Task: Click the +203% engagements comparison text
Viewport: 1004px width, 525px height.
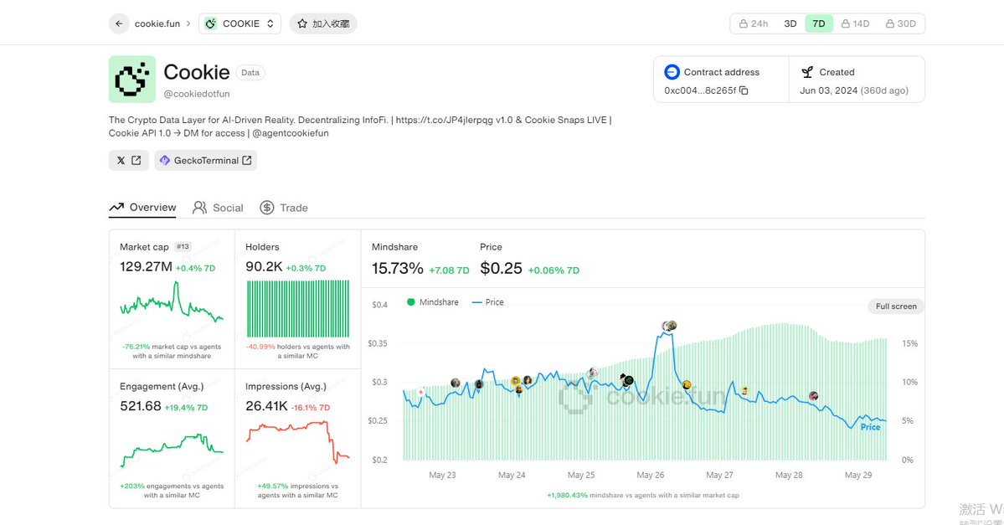Action: (x=172, y=491)
